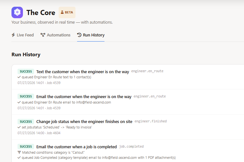Click checkmark beside queued Engineer En Route text
Image resolution: width=244 pixels, height=162 pixels.
pyautogui.click(x=19, y=77)
